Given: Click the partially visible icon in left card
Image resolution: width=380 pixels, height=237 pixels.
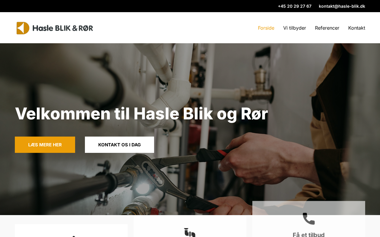Looking at the screenshot, I should pos(73,236).
